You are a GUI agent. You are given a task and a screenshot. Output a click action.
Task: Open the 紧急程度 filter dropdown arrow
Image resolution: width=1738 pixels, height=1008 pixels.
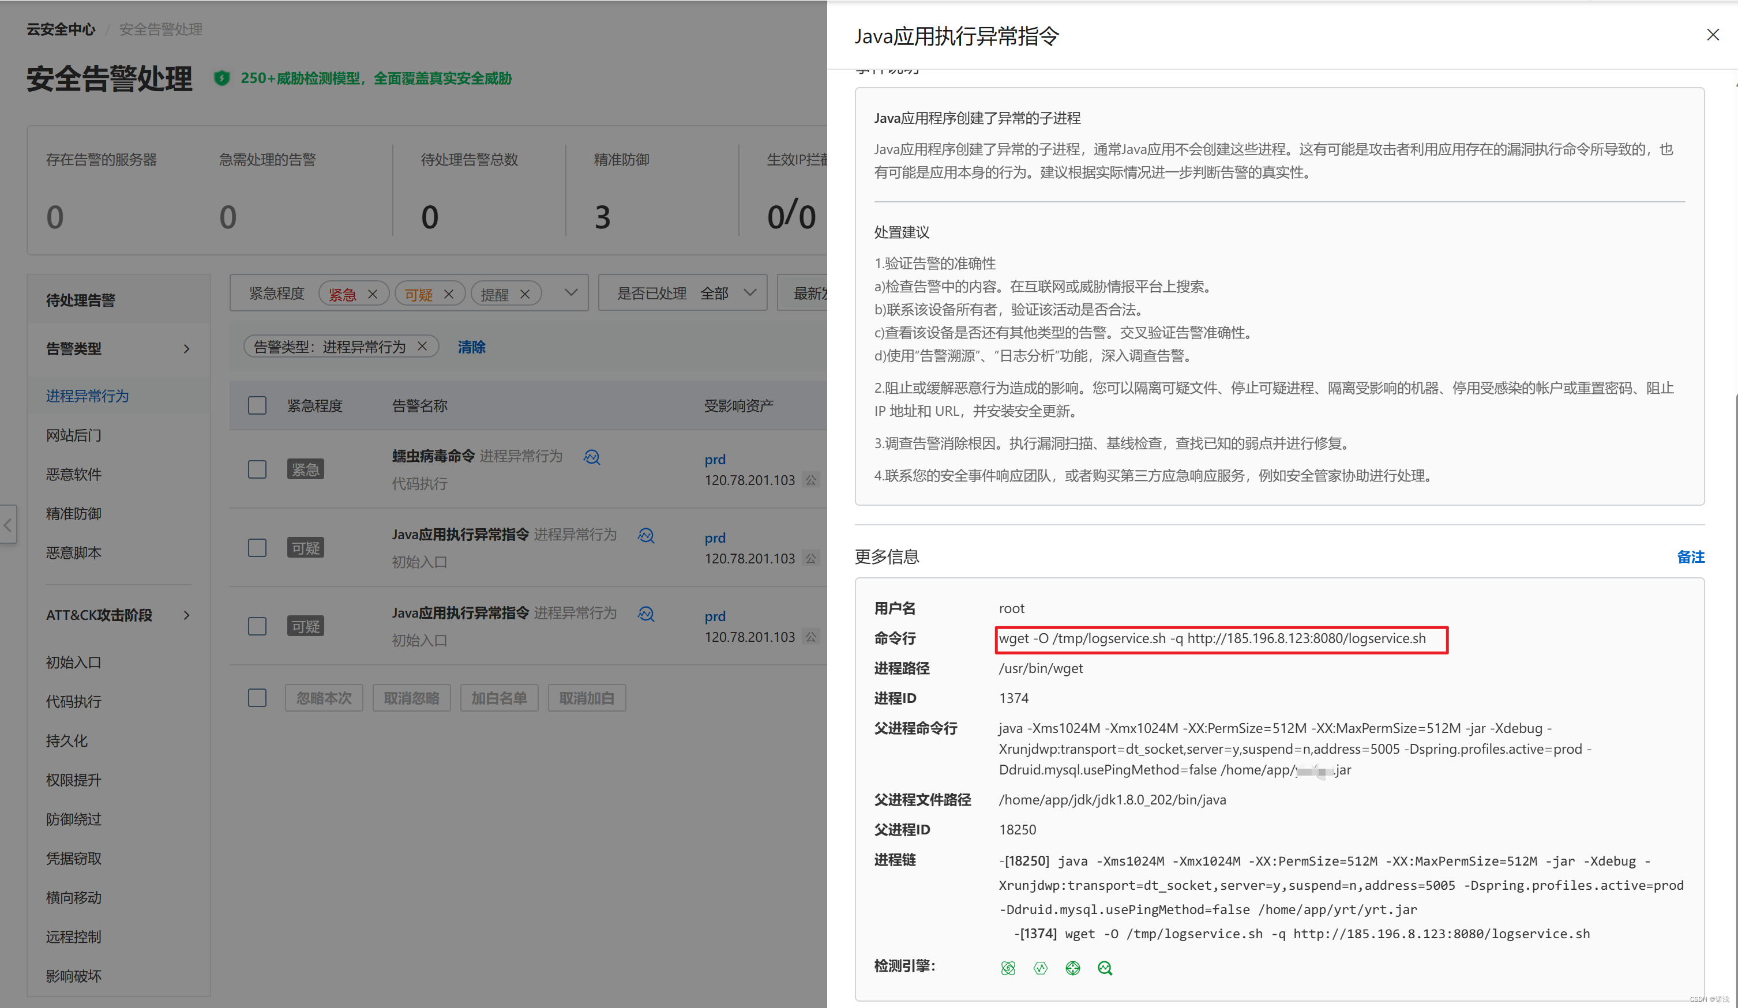[x=571, y=293]
